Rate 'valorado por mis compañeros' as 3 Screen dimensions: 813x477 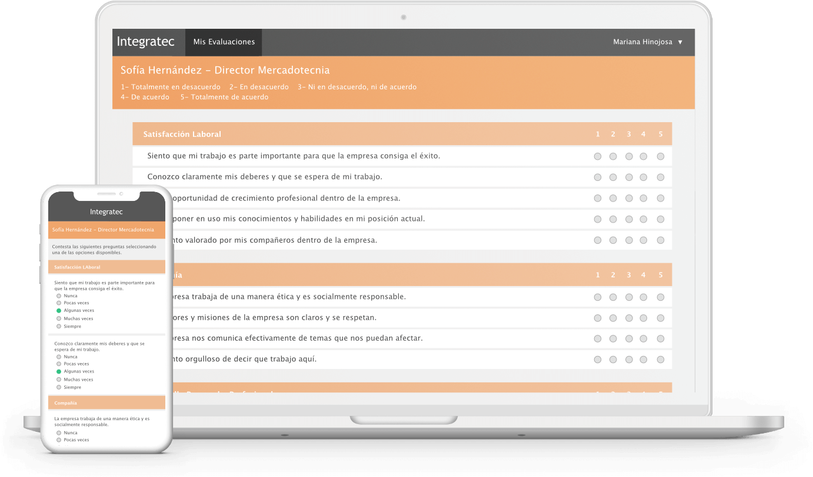coord(629,240)
